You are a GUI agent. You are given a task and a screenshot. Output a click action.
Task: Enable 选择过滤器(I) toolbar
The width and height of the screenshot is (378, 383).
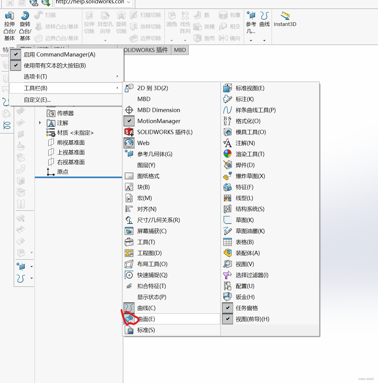270,275
